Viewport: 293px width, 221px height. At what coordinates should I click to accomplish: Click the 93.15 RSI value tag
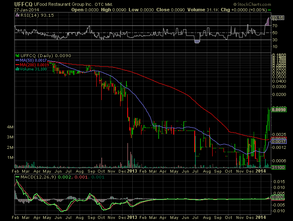[277, 18]
